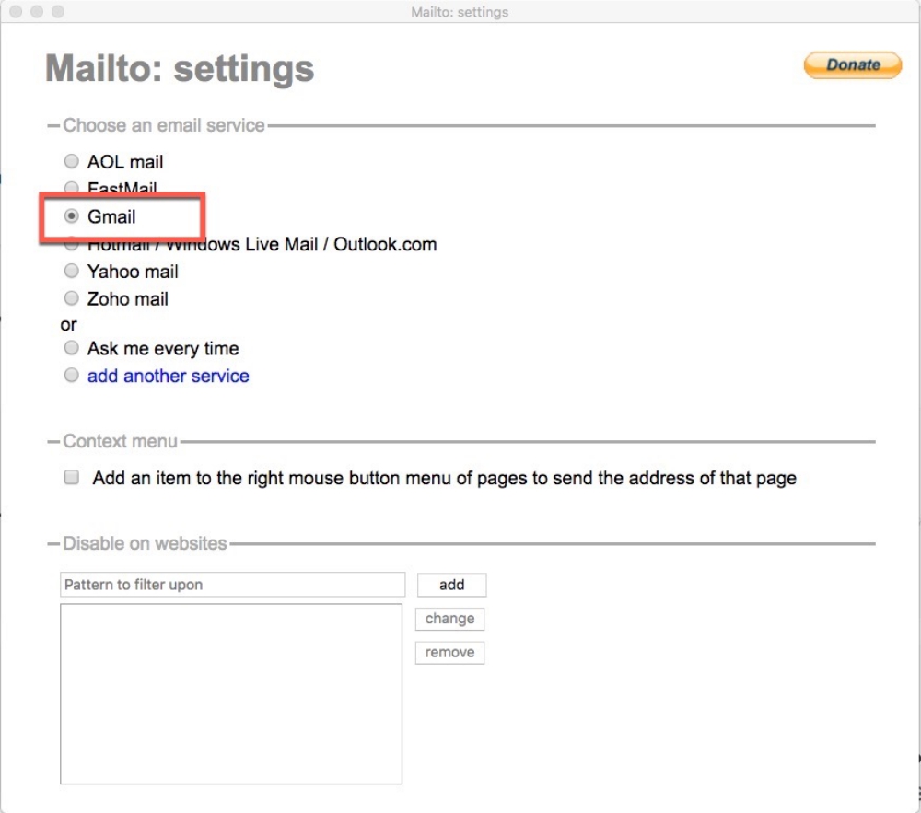This screenshot has width=921, height=813.
Task: Select the radio button beside add another service
Action: (71, 376)
